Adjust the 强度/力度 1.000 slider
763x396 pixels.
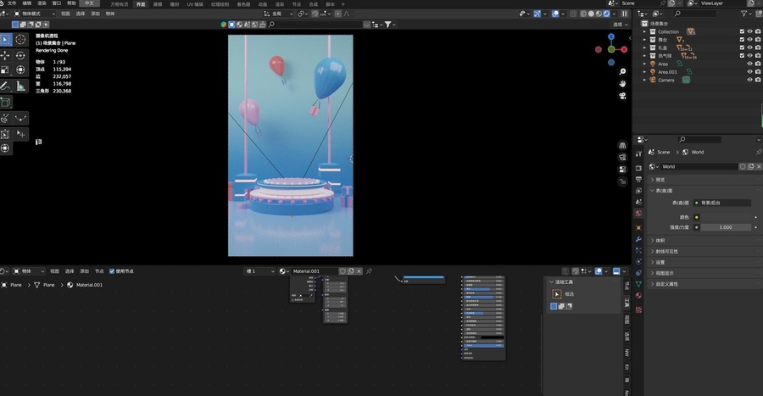pos(726,227)
